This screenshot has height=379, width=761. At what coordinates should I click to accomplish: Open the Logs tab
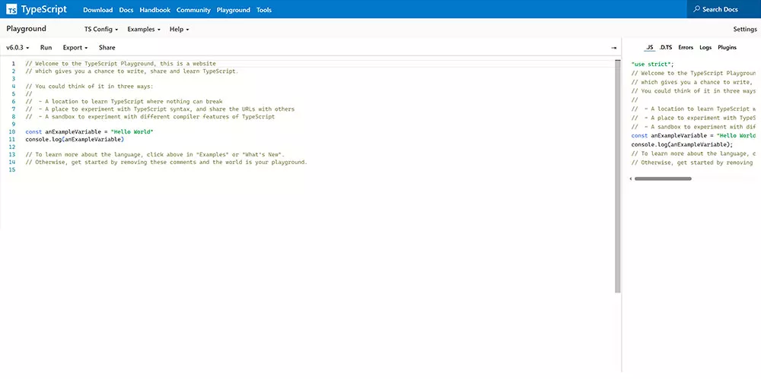pyautogui.click(x=705, y=48)
